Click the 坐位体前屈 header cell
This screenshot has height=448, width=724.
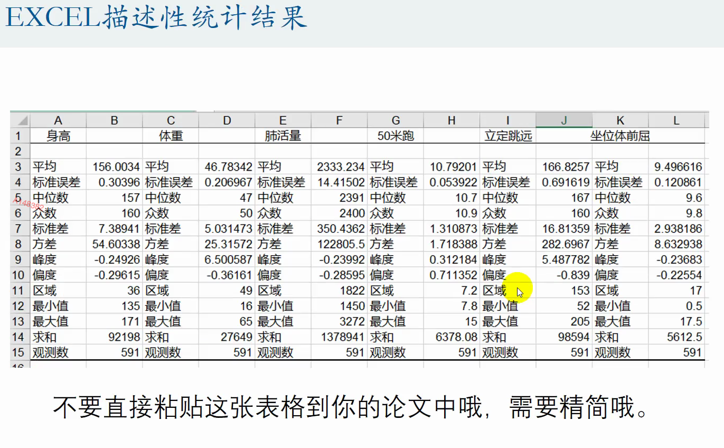tap(620, 136)
